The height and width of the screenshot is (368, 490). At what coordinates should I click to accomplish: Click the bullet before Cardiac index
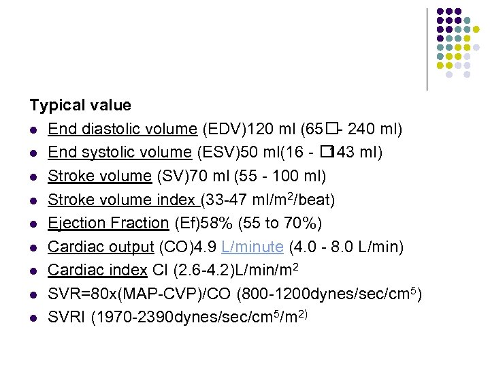(x=33, y=271)
